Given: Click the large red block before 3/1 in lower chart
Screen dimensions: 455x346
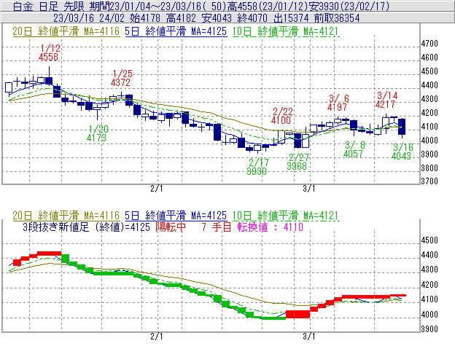Looking at the screenshot, I should click(x=297, y=315).
